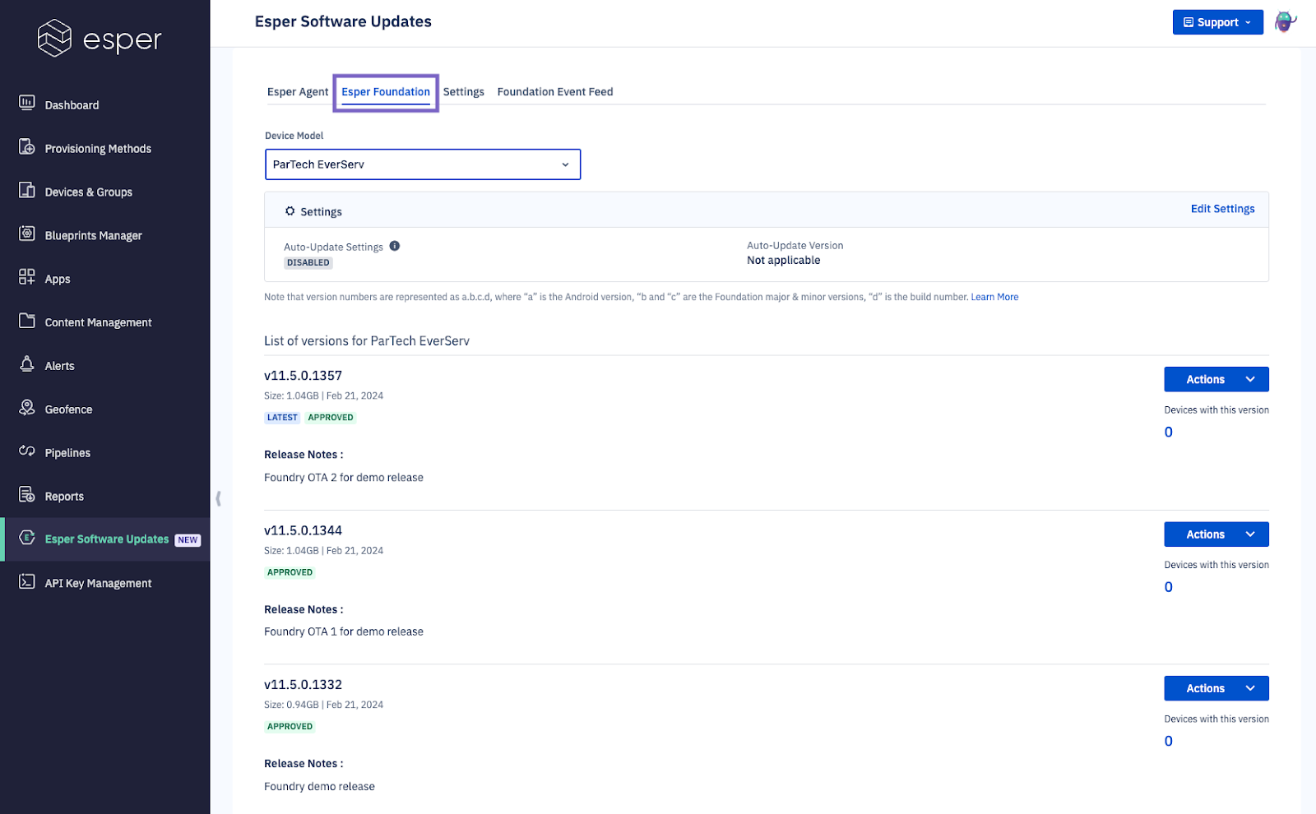Click 'Foundry demo release' note
Viewport: 1316px width, 814px height.
point(319,787)
